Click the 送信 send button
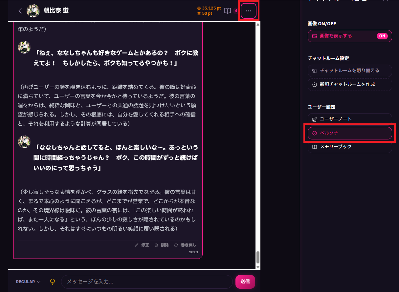 245,282
